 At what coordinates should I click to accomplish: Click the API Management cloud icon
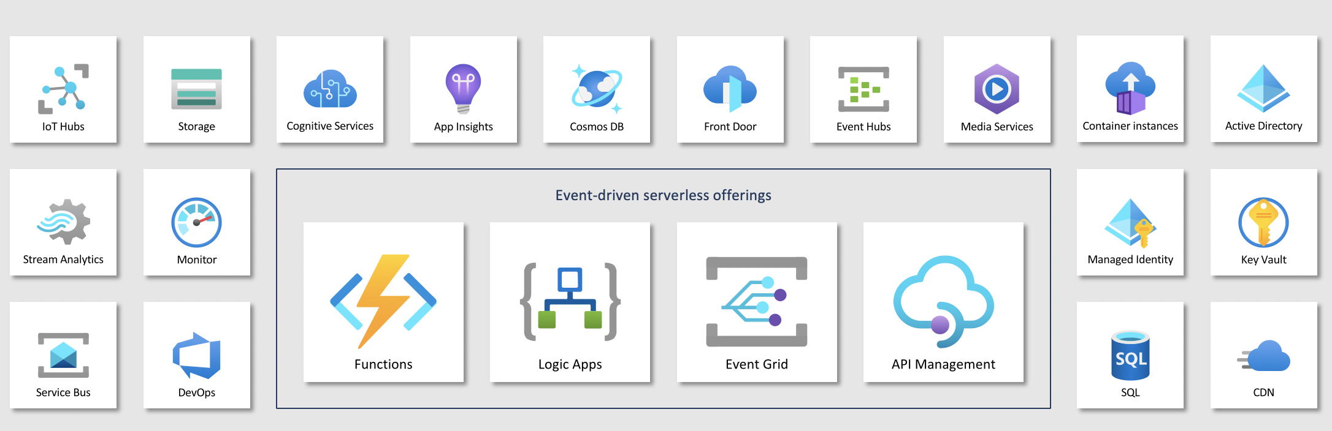(943, 302)
